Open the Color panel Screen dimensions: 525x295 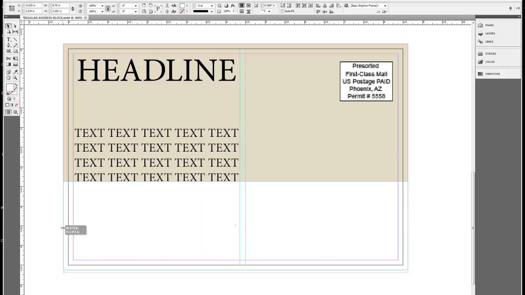(x=486, y=62)
